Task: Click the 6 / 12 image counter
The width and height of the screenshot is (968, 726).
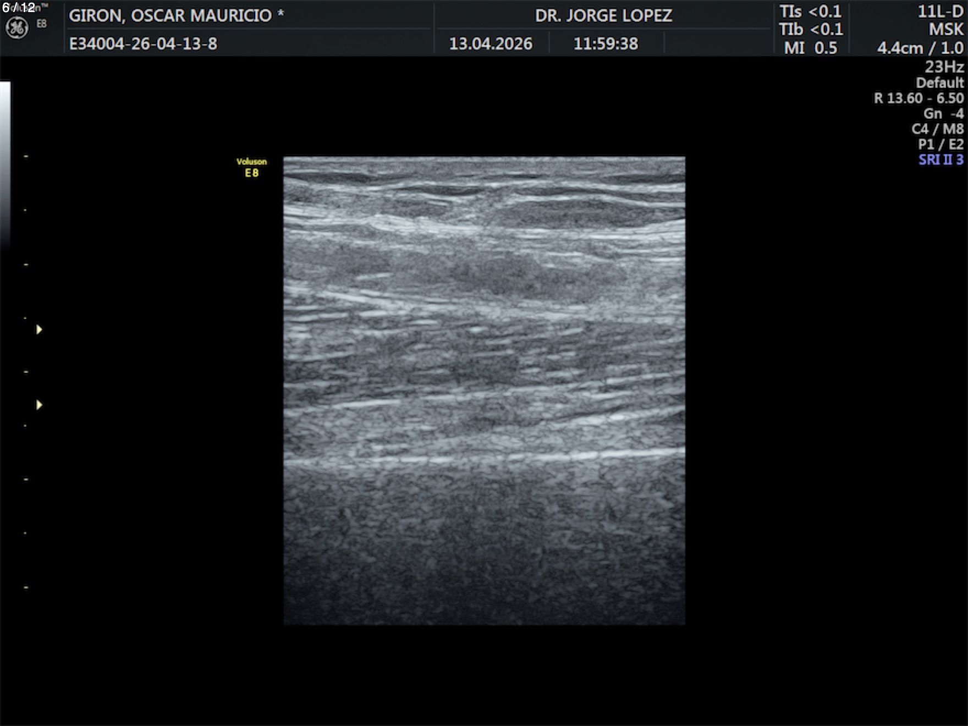Action: 19,7
